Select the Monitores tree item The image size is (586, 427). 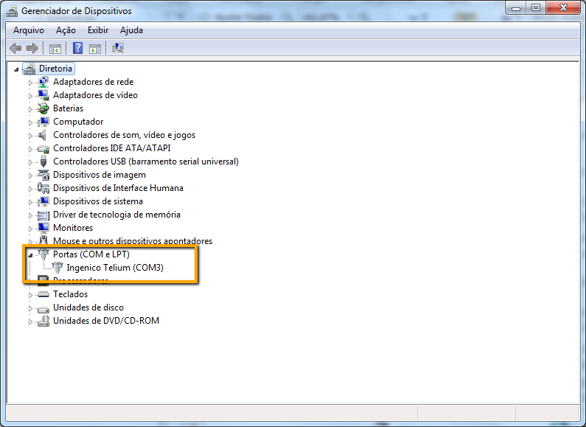click(73, 228)
